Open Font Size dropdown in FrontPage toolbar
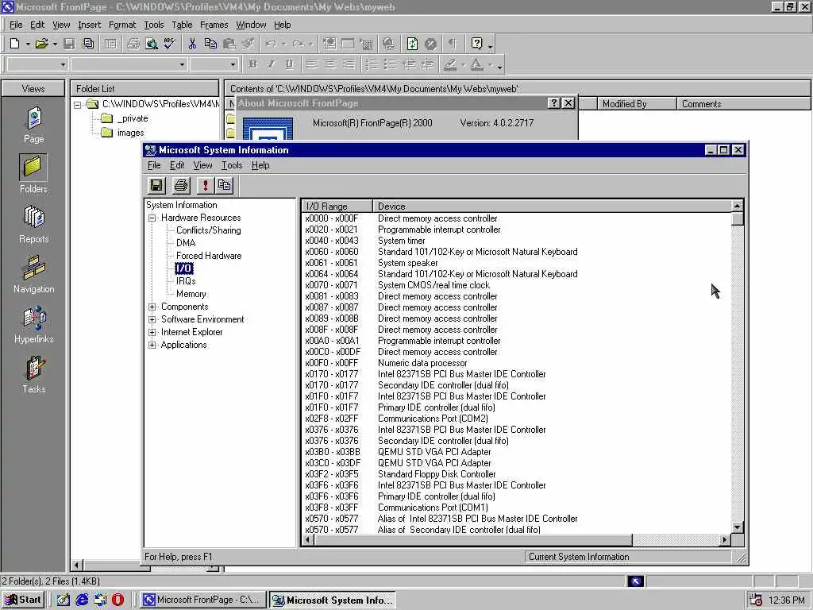The height and width of the screenshot is (610, 813). [233, 65]
